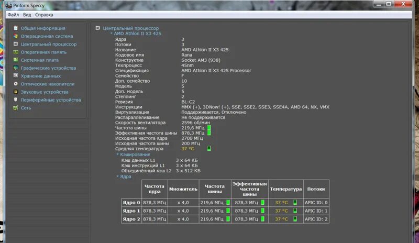
Task: Click Ядро 0 bus frequency graph icon
Action: click(x=228, y=202)
